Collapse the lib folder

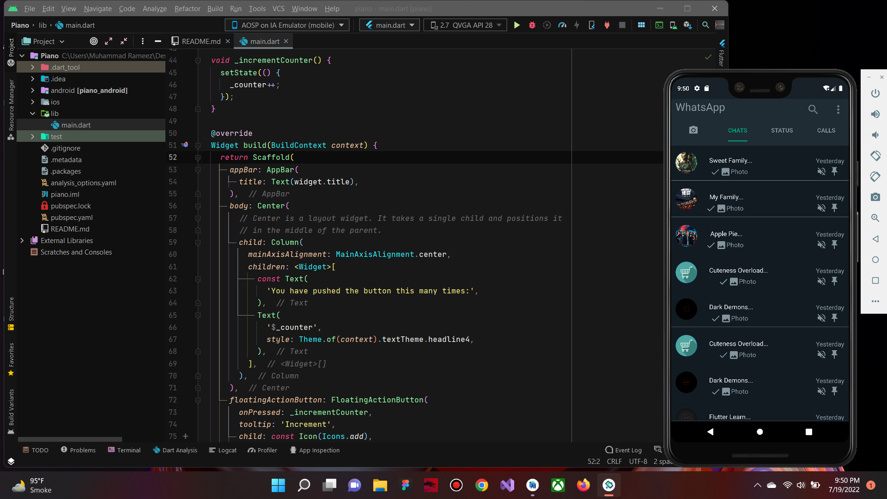point(32,113)
